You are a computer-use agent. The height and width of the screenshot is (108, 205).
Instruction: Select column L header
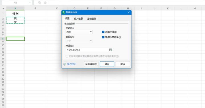(x=181, y=9)
